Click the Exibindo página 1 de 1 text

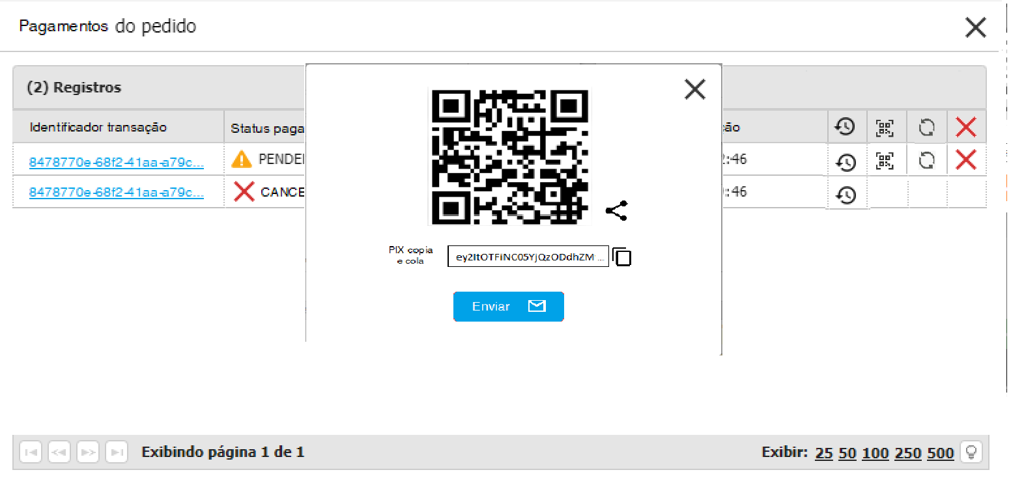click(x=223, y=452)
